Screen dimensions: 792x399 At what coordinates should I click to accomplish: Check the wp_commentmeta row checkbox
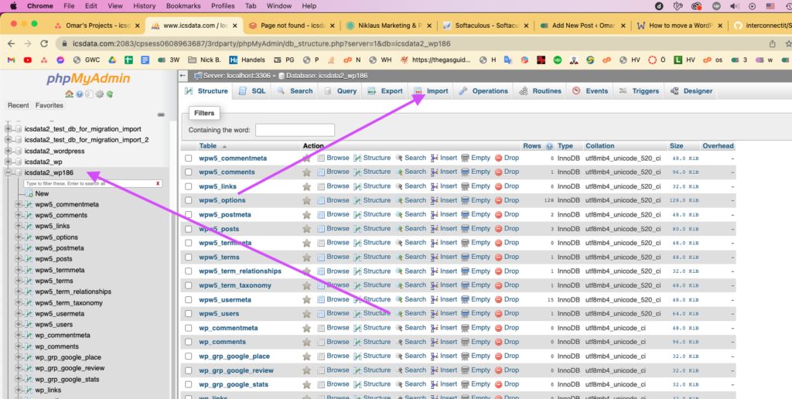point(189,328)
